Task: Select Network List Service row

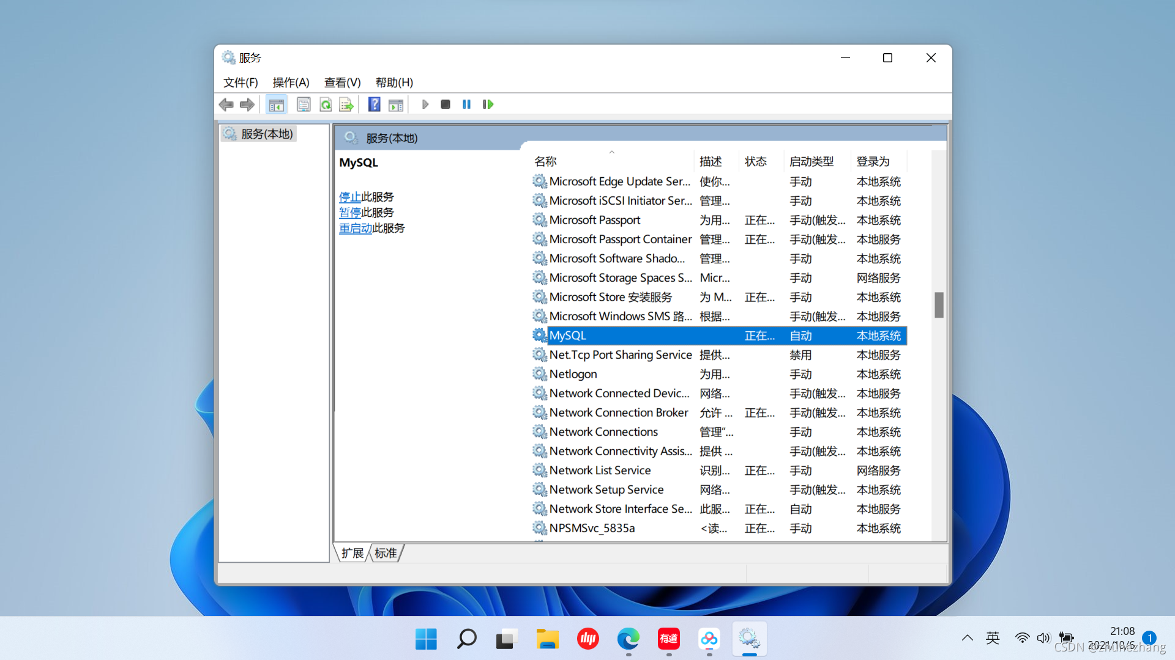Action: 719,471
